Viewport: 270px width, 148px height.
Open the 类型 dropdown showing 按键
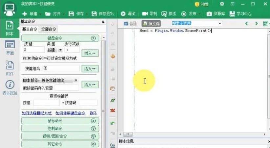click(x=60, y=50)
